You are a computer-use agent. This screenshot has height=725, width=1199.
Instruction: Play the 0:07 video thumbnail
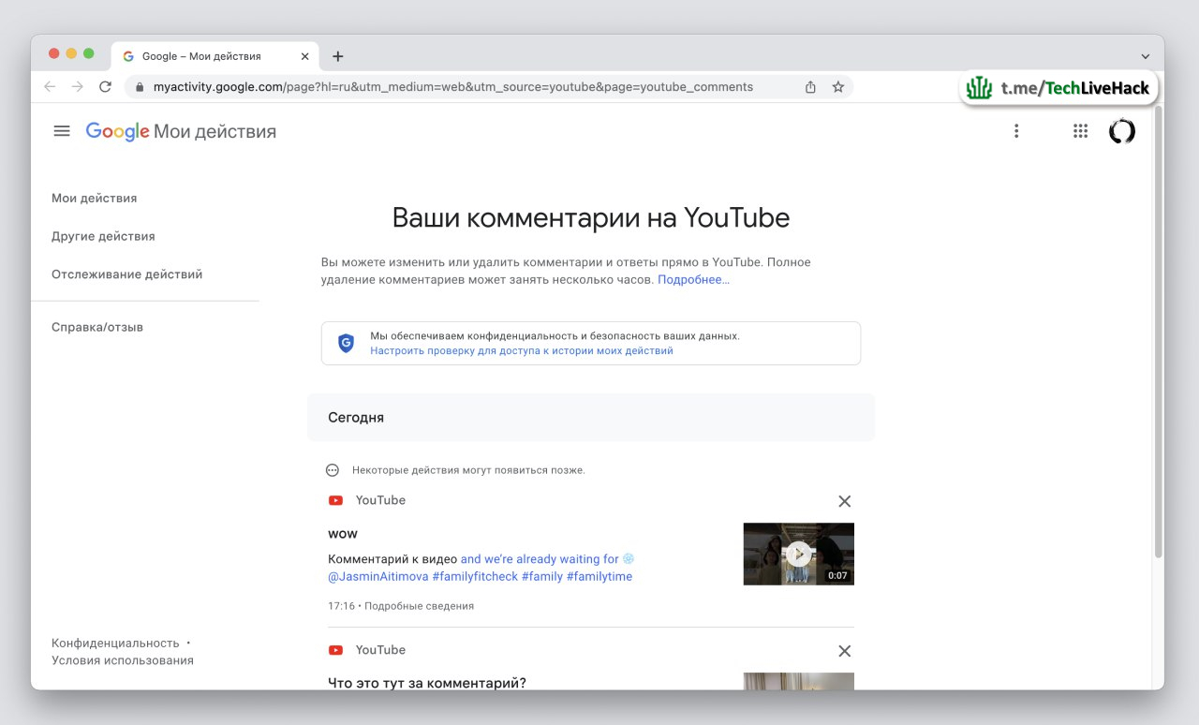[x=798, y=554]
